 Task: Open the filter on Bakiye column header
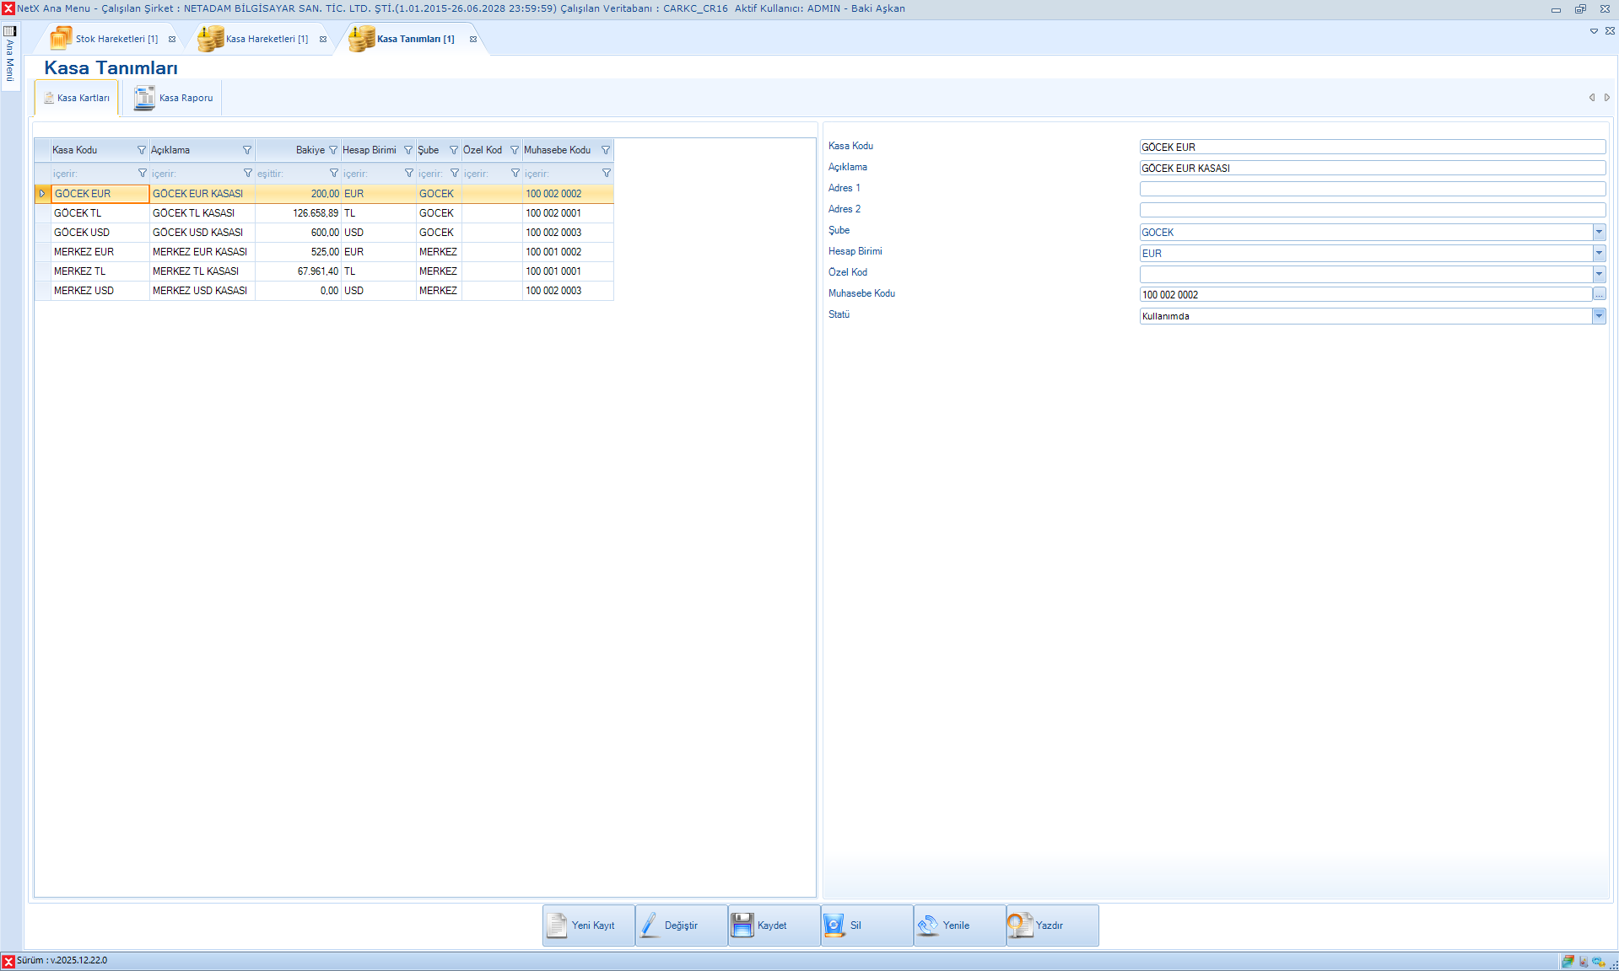click(333, 150)
